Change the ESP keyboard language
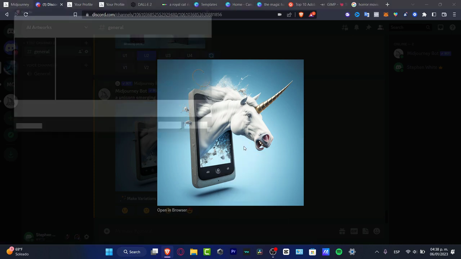The image size is (461, 259). 397,252
